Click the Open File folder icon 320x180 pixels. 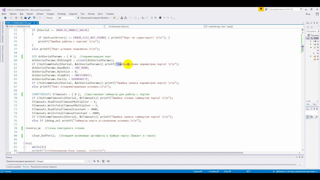pyautogui.click(x=22, y=18)
